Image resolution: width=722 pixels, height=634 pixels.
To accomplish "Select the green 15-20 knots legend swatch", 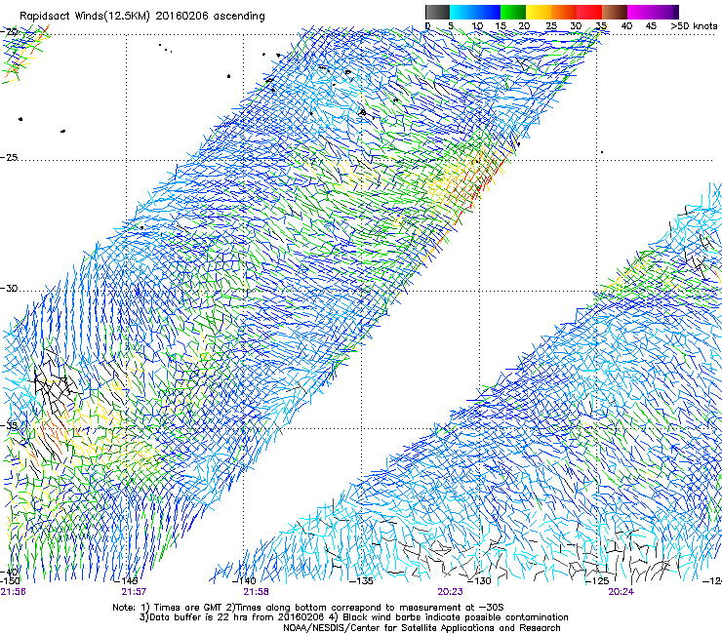I will [513, 12].
